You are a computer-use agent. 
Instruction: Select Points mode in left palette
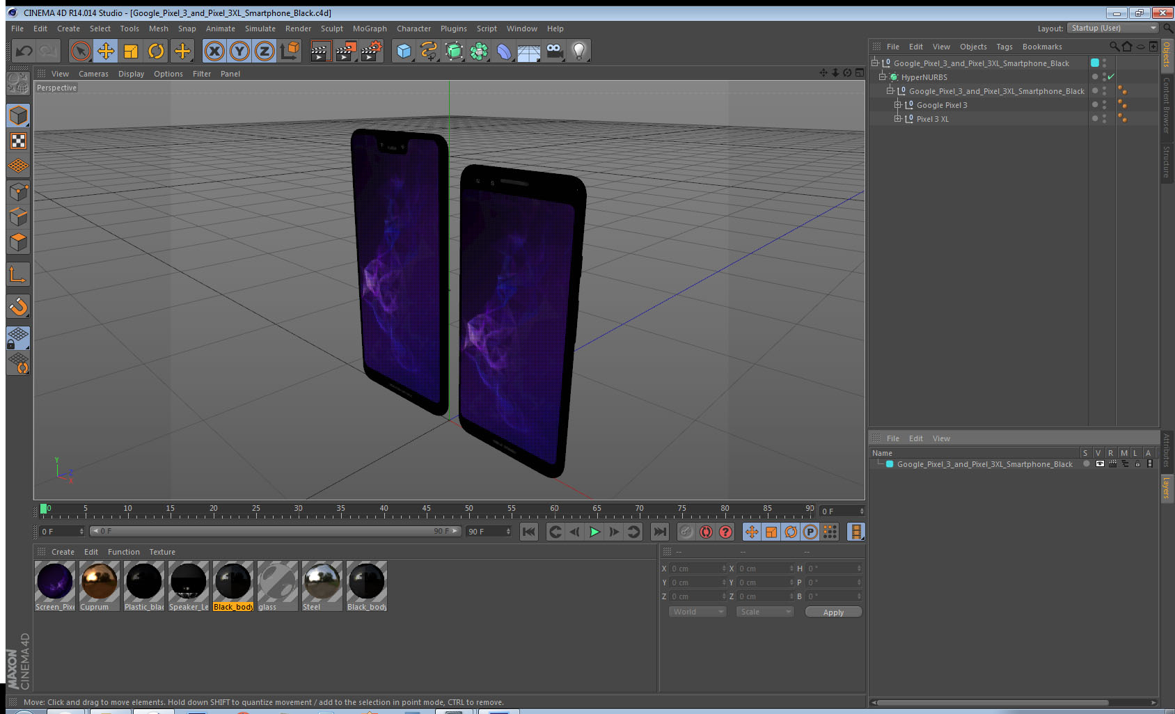tap(18, 192)
